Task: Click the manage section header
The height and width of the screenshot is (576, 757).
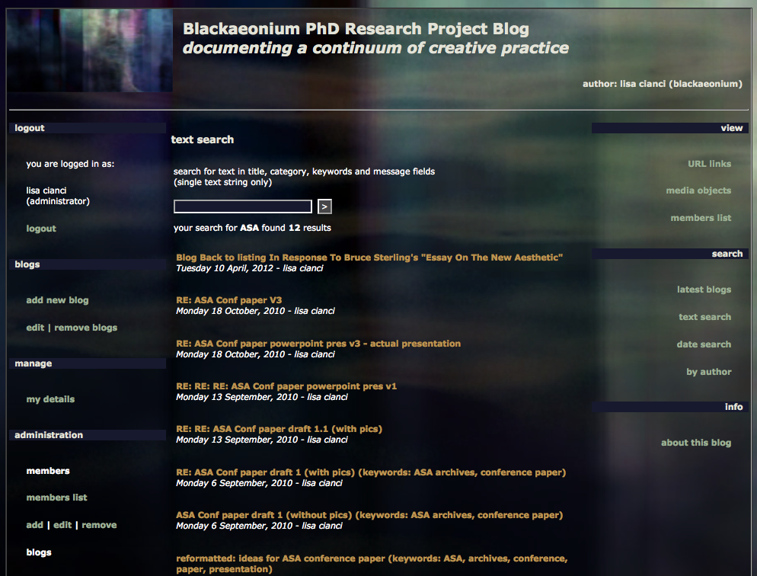Action: [88, 363]
